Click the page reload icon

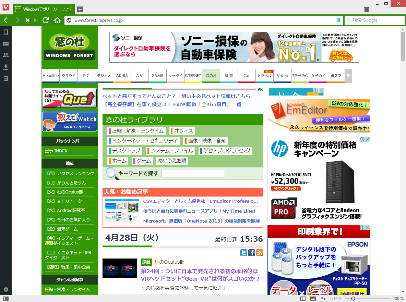click(x=46, y=20)
